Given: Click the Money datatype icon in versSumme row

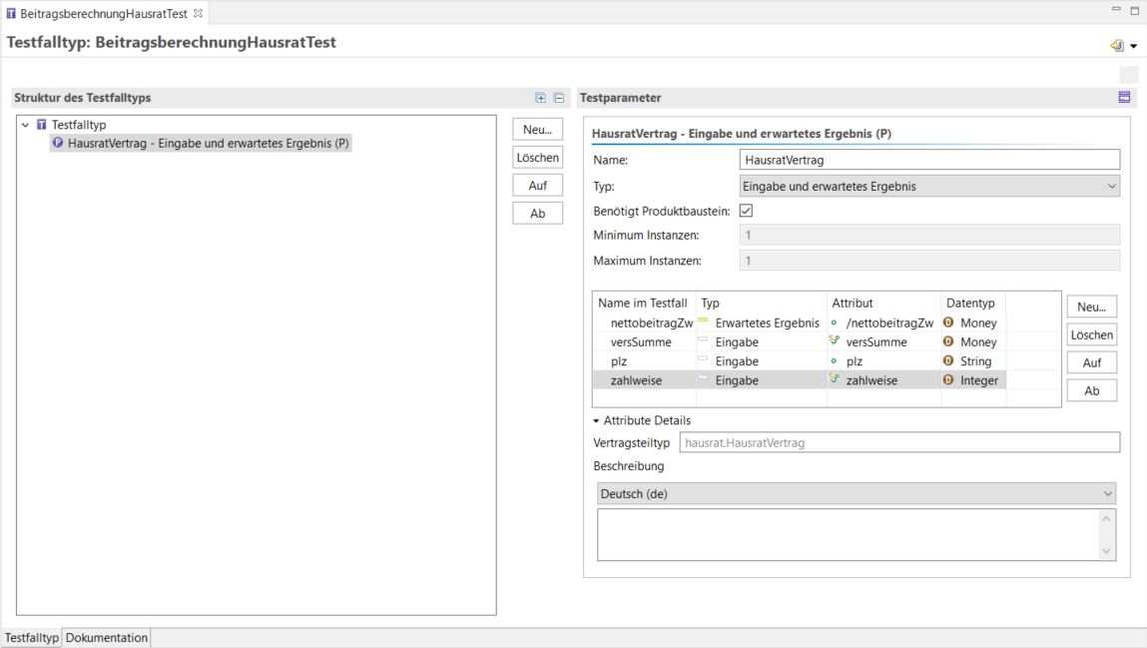Looking at the screenshot, I should coord(948,341).
